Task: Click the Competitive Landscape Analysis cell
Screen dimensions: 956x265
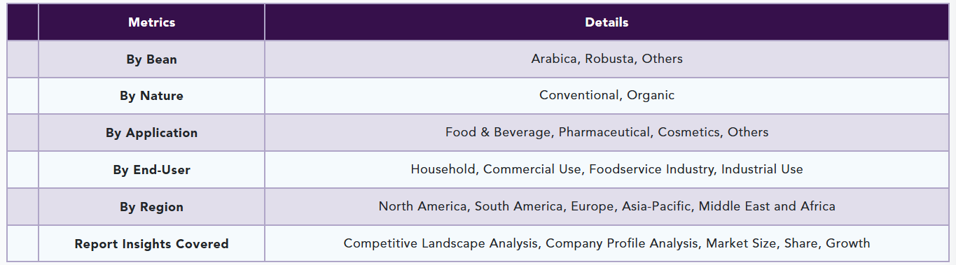Action: coord(607,243)
